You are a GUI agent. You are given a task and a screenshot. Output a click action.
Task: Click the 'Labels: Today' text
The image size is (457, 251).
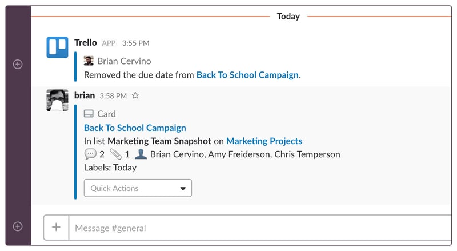tap(110, 168)
